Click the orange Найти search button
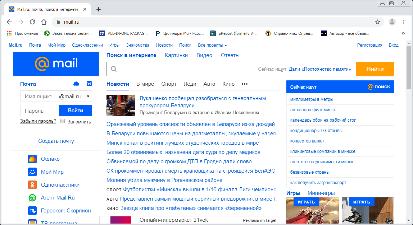The height and width of the screenshot is (225, 413). pos(375,69)
